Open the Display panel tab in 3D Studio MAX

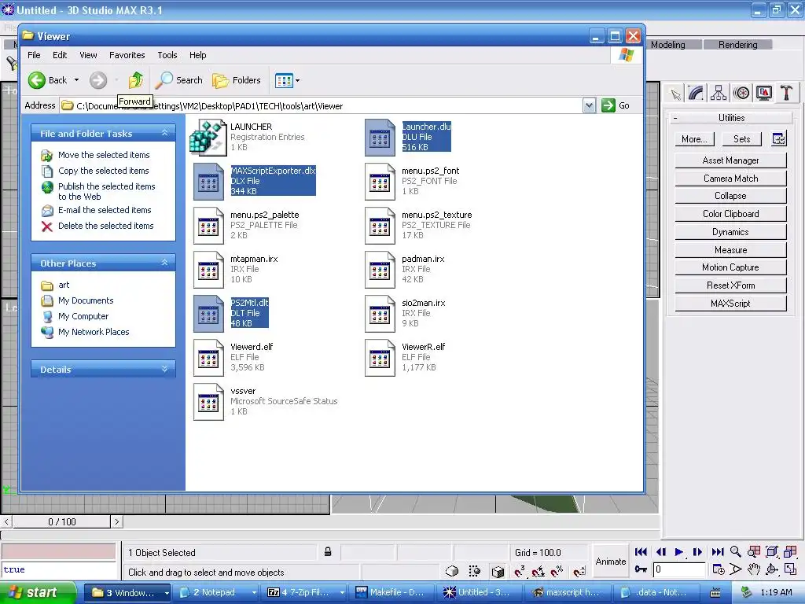click(764, 93)
